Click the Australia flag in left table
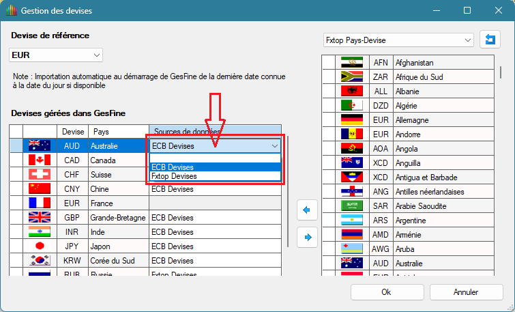This screenshot has width=515, height=312. [40, 146]
